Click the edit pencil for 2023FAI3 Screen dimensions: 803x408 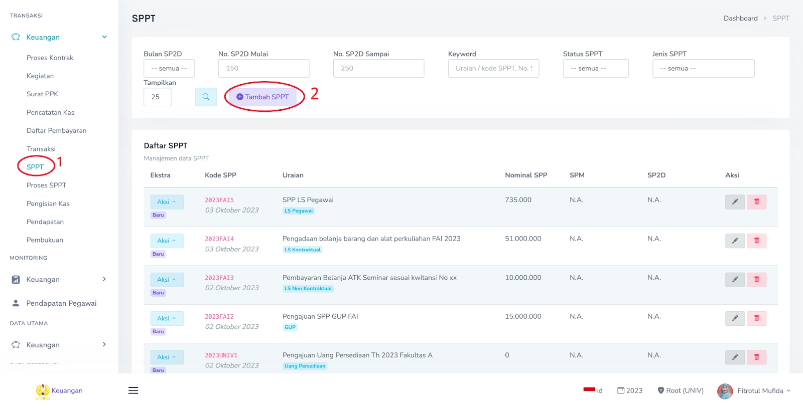point(735,279)
